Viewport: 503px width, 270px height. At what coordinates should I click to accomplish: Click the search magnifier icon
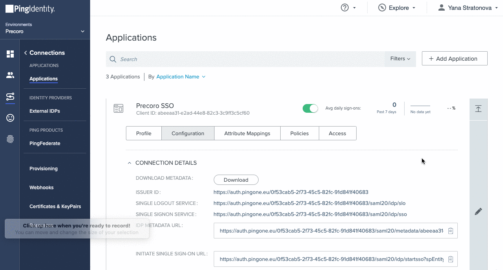tap(113, 59)
